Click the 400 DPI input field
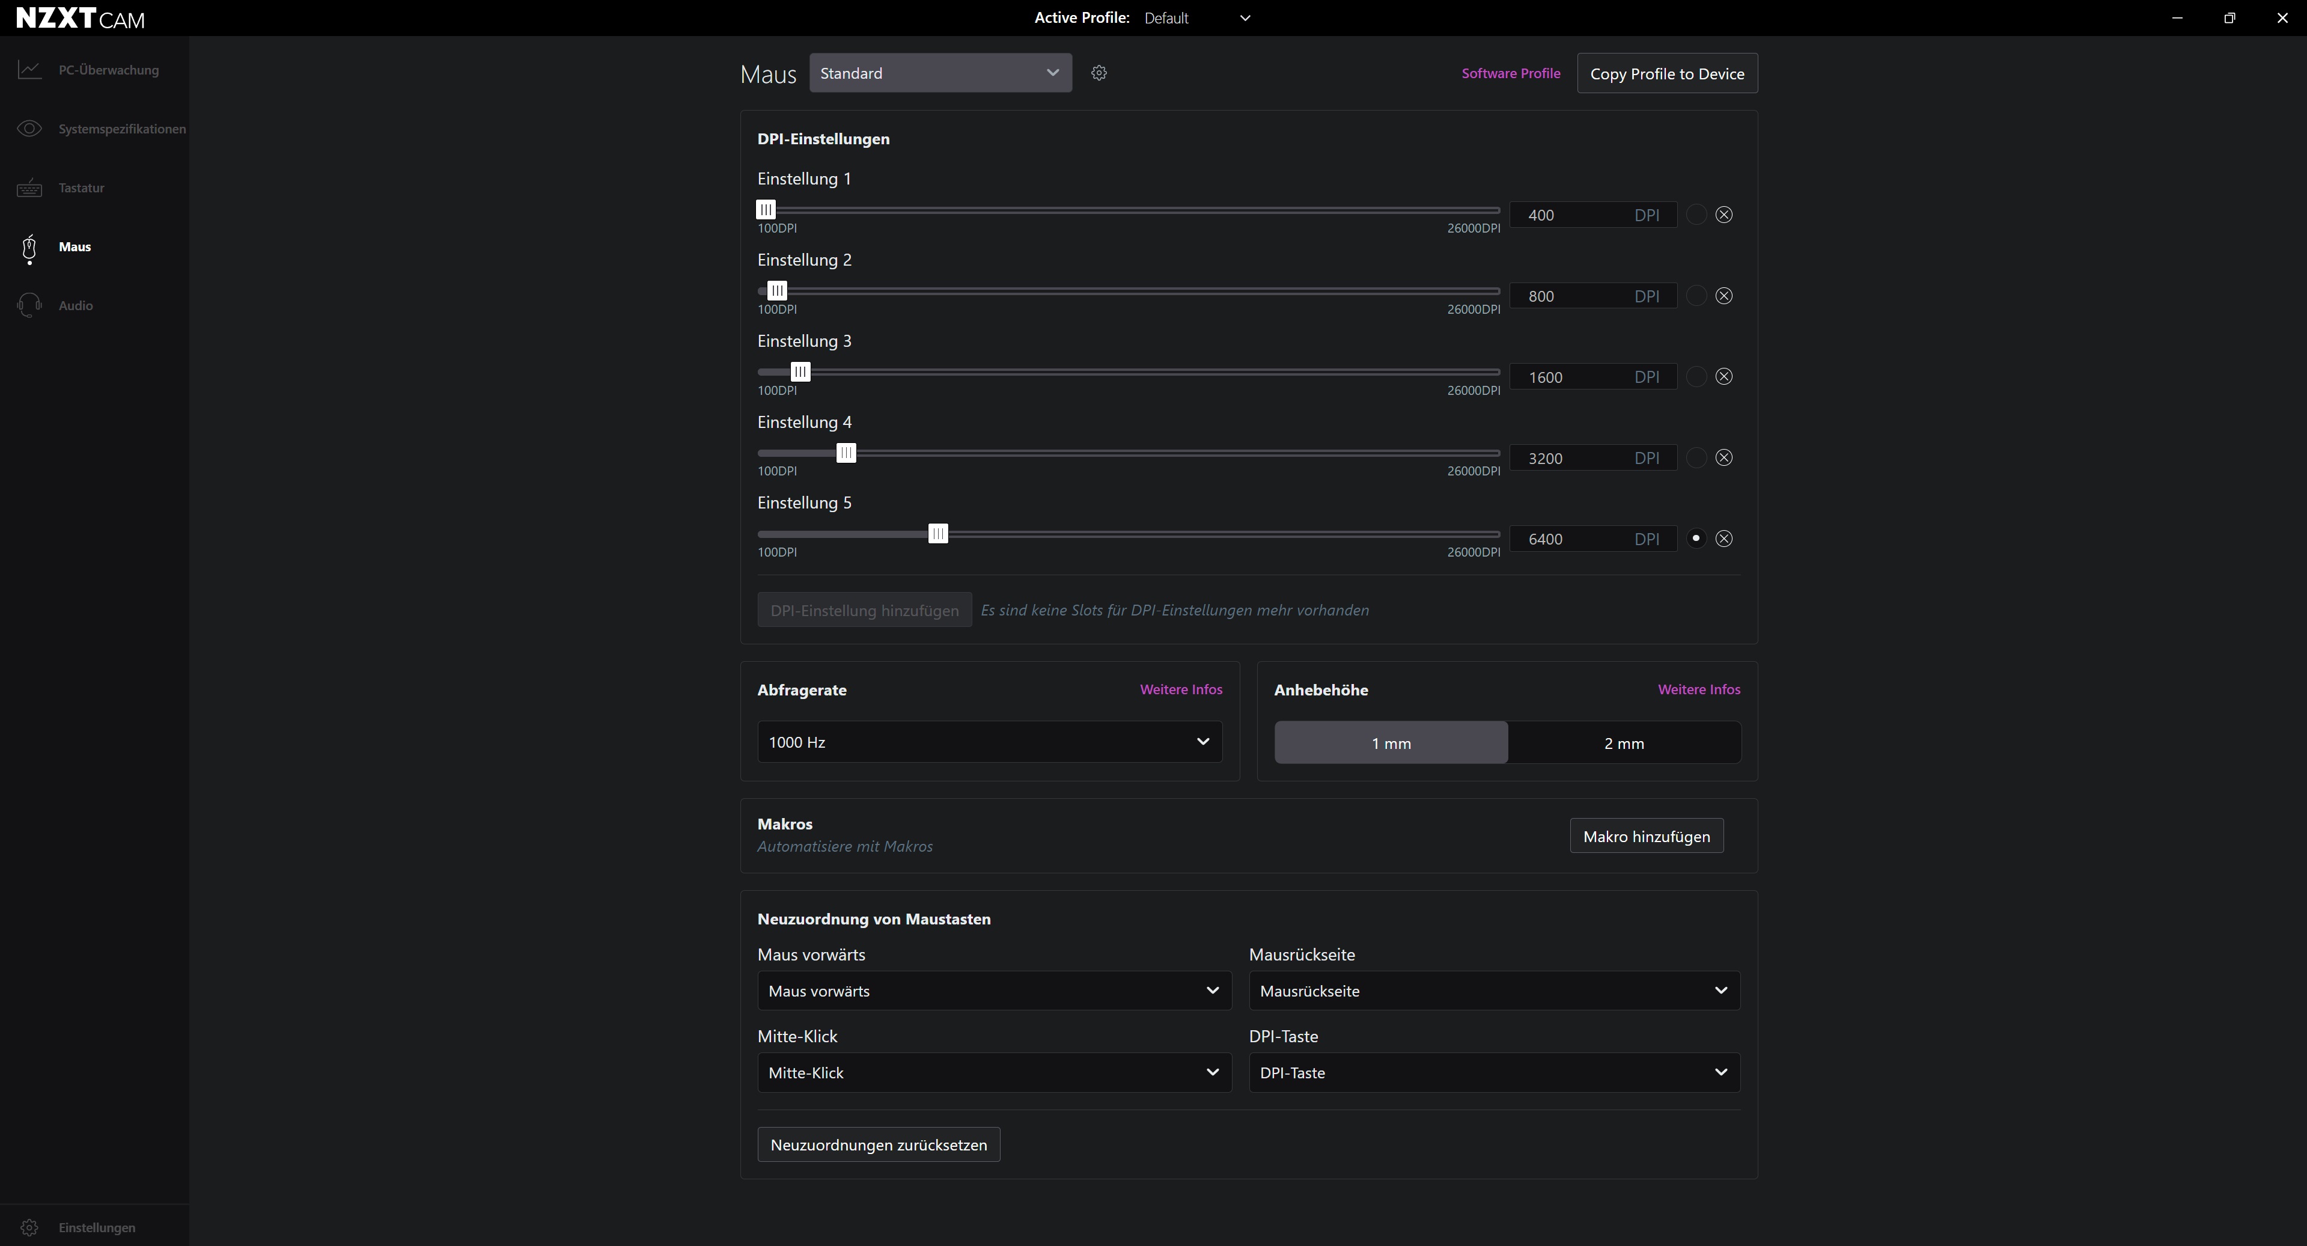 coord(1593,215)
